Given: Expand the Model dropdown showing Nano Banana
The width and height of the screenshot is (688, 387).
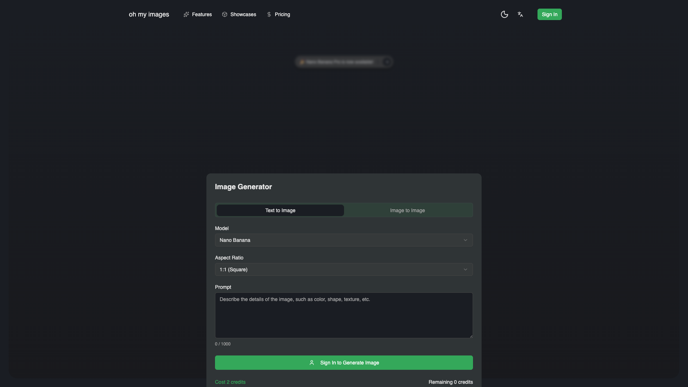Looking at the screenshot, I should click(x=344, y=240).
